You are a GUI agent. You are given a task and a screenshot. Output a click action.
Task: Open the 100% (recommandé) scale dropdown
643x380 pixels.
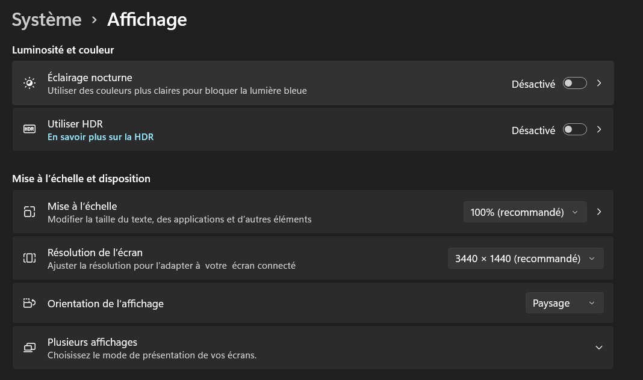click(524, 212)
